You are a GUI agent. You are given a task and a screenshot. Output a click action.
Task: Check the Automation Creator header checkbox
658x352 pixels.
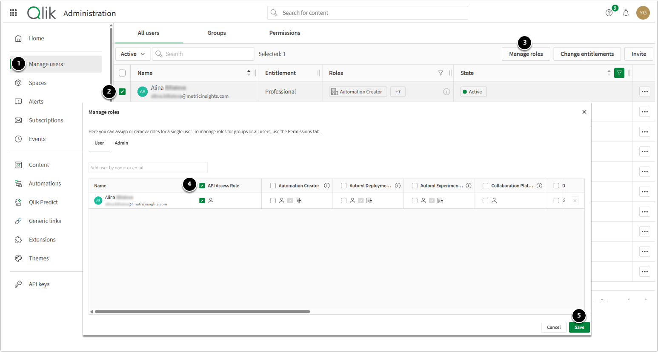(273, 186)
